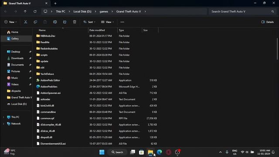Click the Rename icon in toolbar

click(x=55, y=22)
